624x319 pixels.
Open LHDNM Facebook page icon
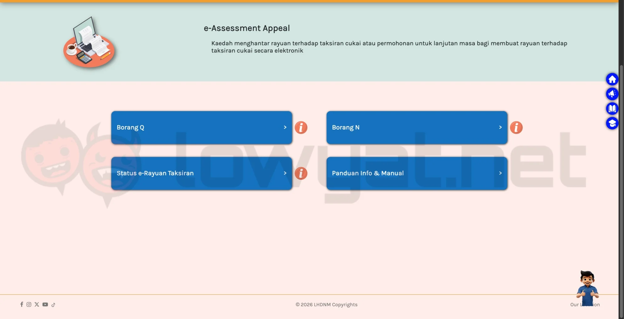(22, 304)
